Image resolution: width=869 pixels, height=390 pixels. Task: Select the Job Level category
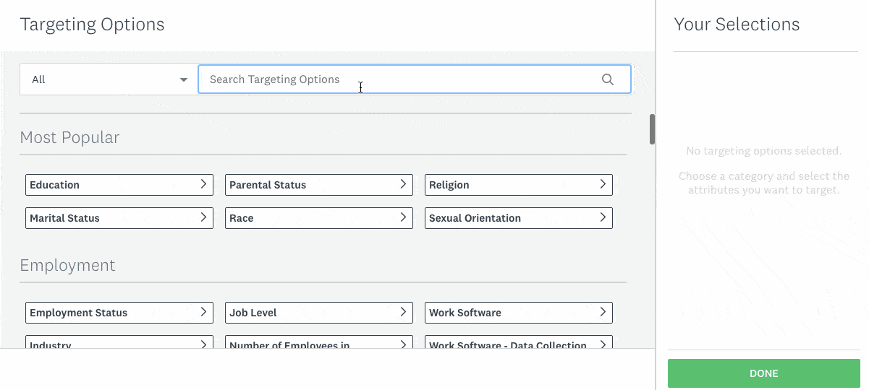point(318,313)
